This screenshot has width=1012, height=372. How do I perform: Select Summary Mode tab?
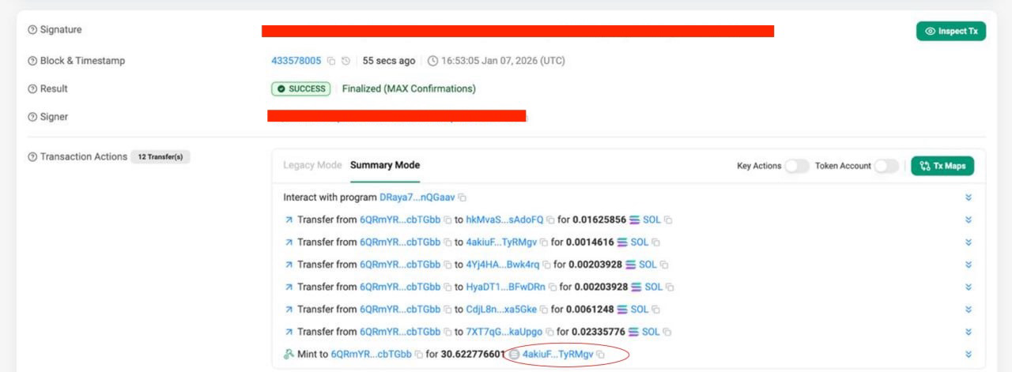(x=385, y=165)
